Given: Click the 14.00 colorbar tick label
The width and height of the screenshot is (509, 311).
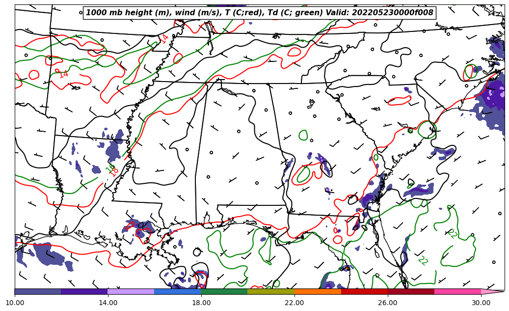Looking at the screenshot, I should pos(108,303).
